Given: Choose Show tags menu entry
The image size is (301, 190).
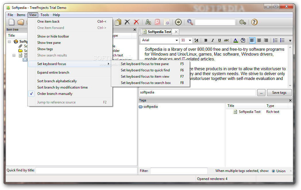Looking at the screenshot, I should [70, 49].
